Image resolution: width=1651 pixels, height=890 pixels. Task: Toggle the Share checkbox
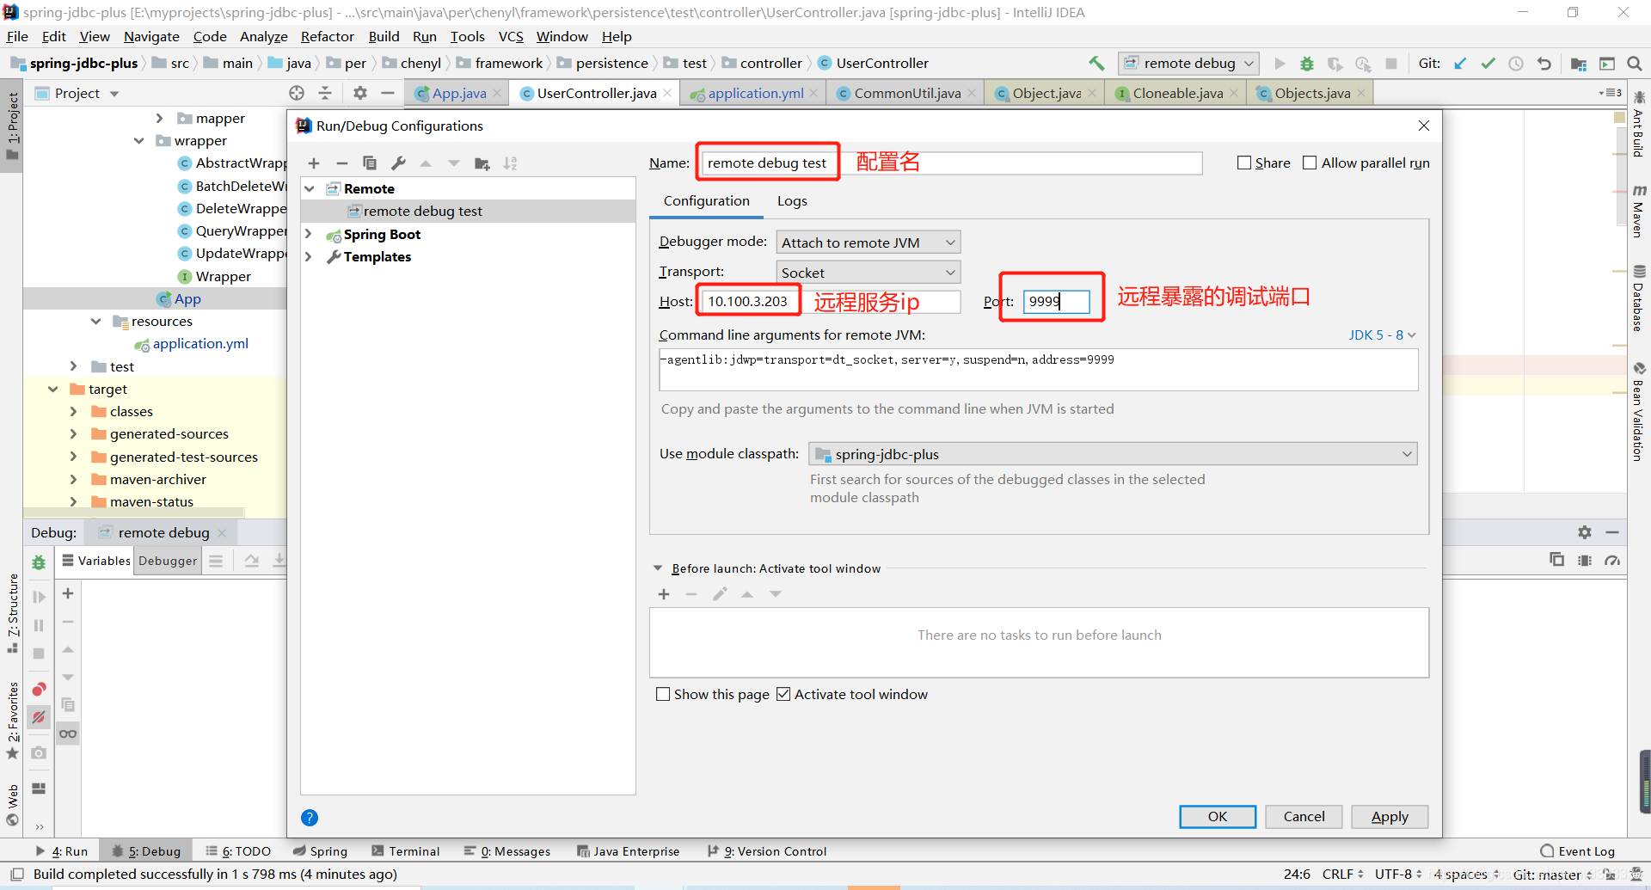click(1243, 163)
